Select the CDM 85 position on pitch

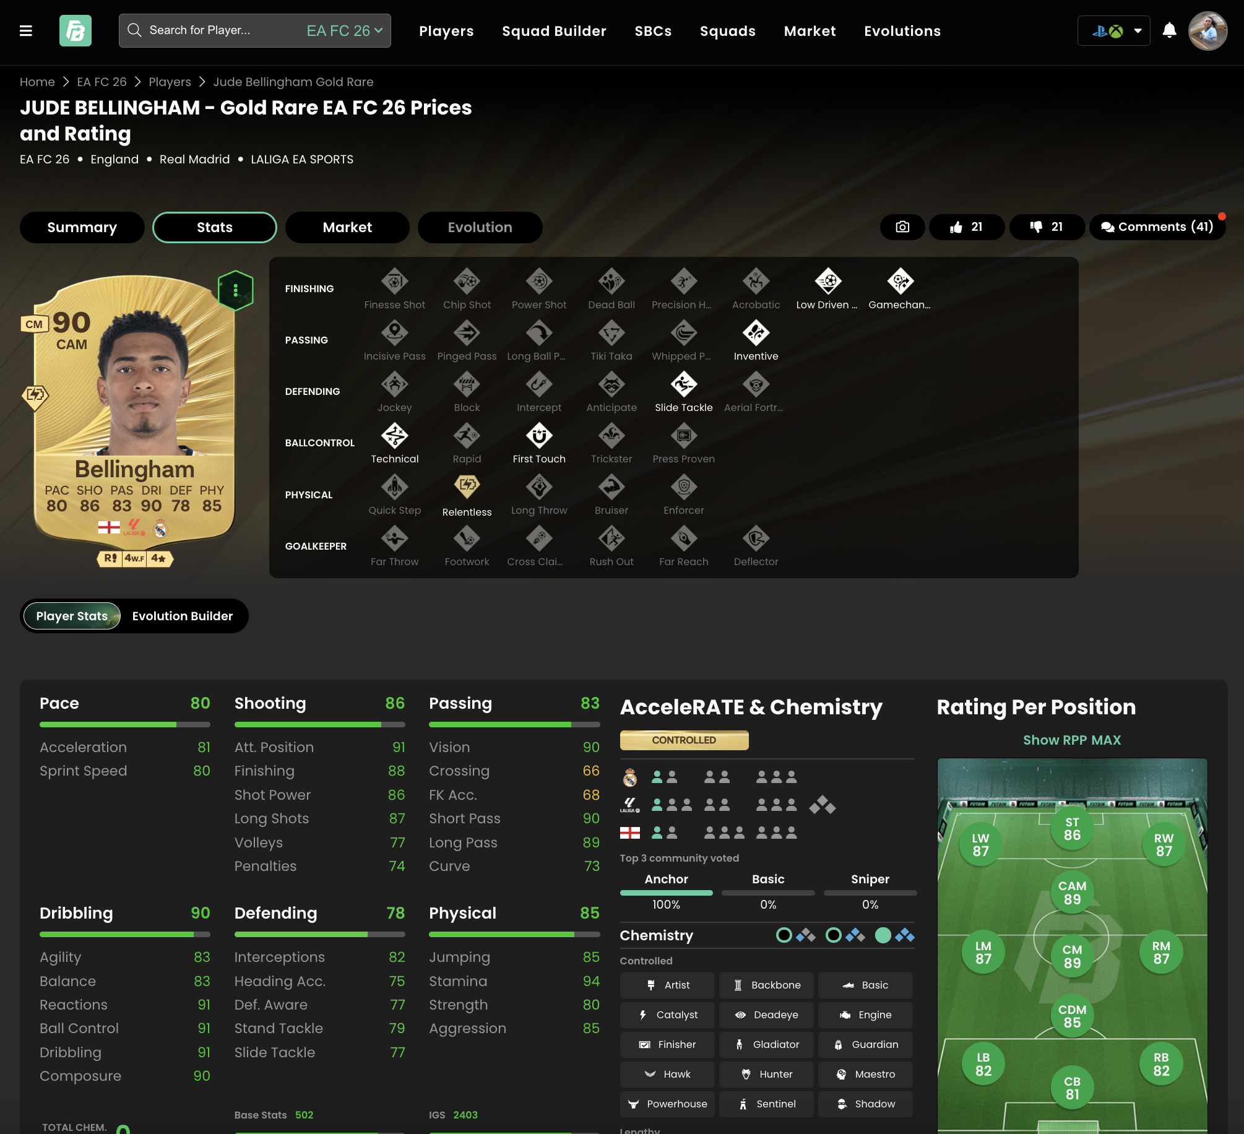(x=1072, y=1016)
